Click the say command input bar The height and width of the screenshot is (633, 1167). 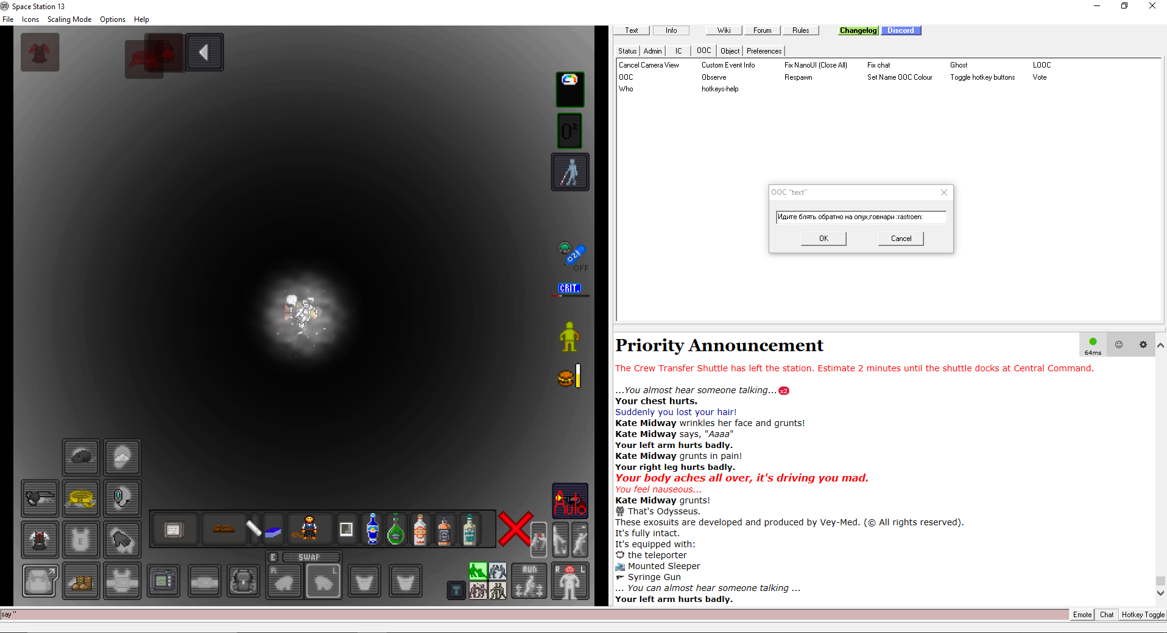click(534, 614)
